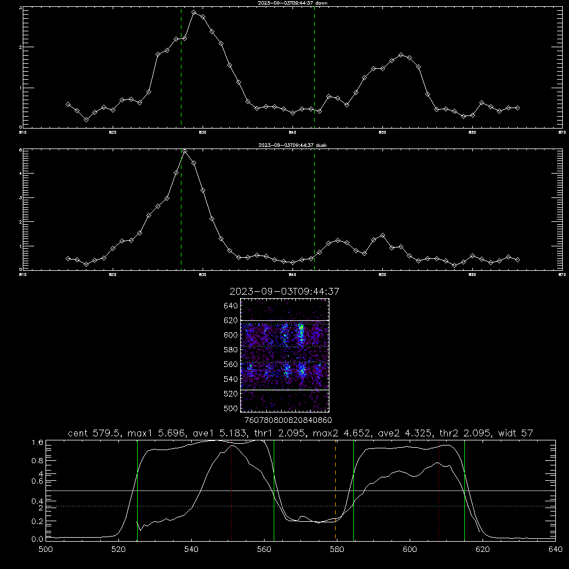Click the 620 label on bottom plot x-axis

(x=483, y=550)
